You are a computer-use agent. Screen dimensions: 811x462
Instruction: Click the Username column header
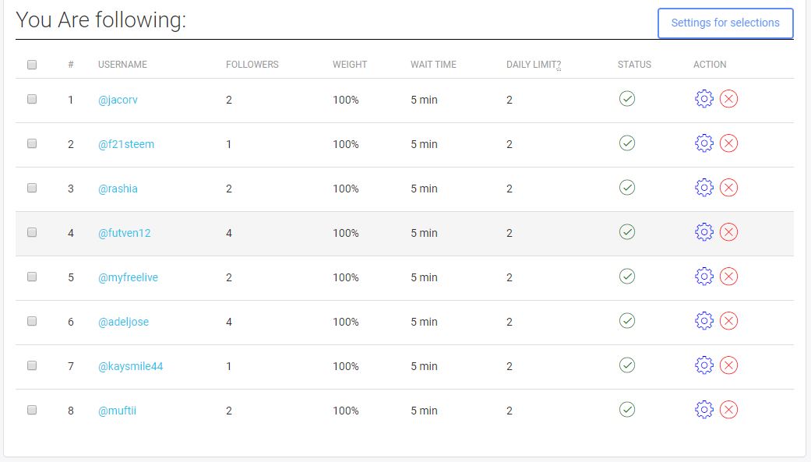coord(122,65)
